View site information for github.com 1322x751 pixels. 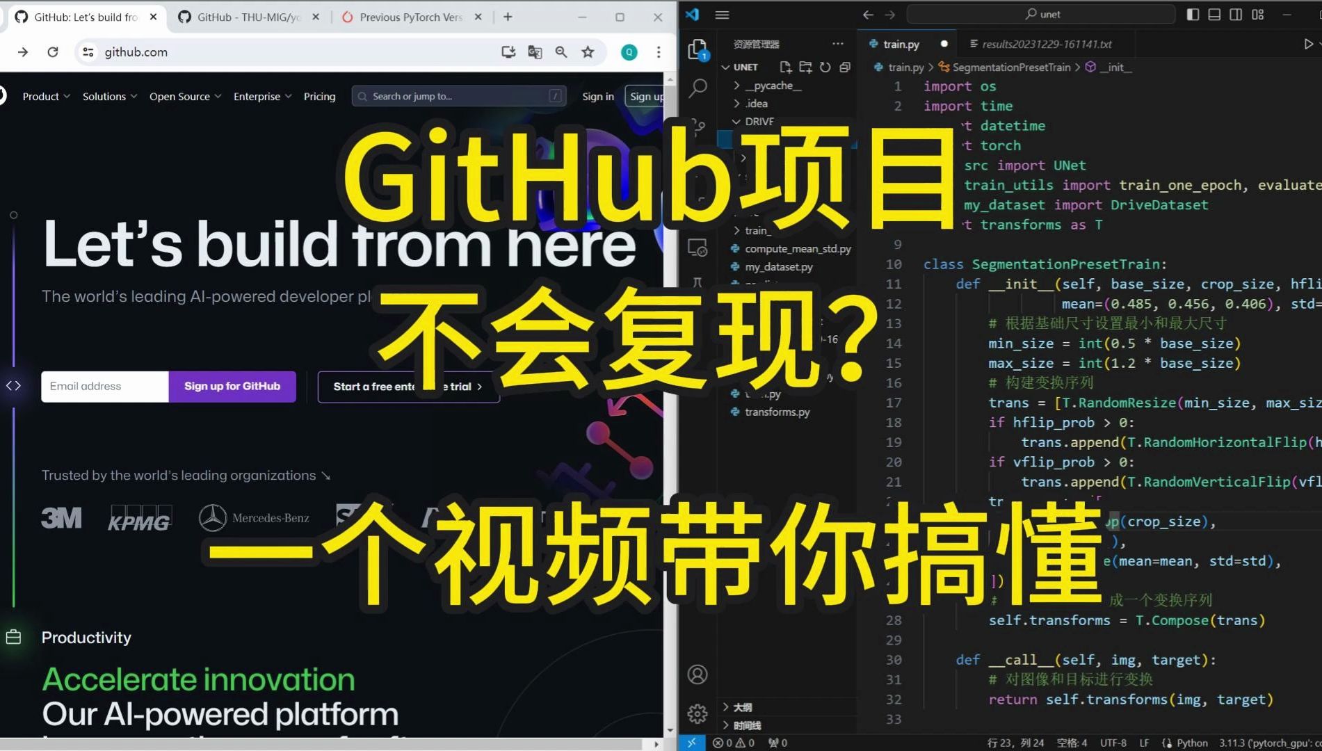pyautogui.click(x=88, y=52)
